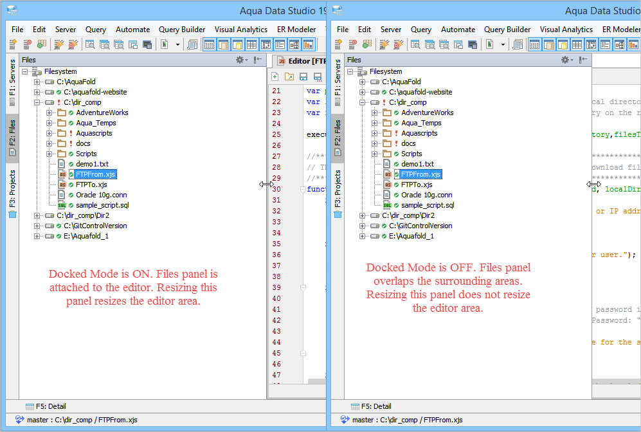
Task: Open F3: Projects side tab in right window
Action: coord(338,194)
